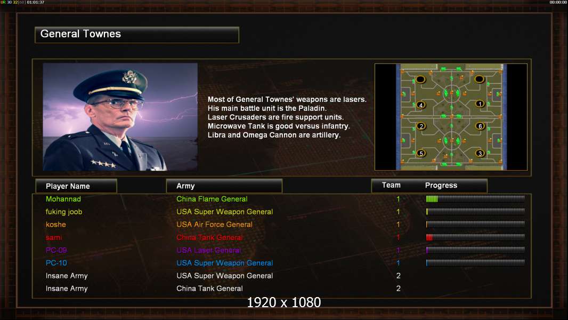Click start position 3 marker on minimap
Viewport: 568px width, 320px height.
coord(480,153)
